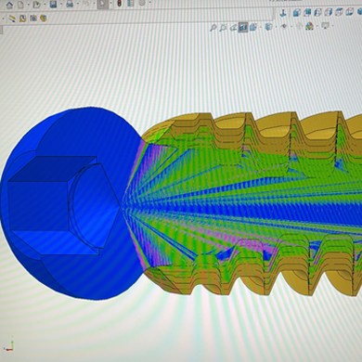Open a file with the folder icon
The height and width of the screenshot is (362, 362).
pos(37,5)
